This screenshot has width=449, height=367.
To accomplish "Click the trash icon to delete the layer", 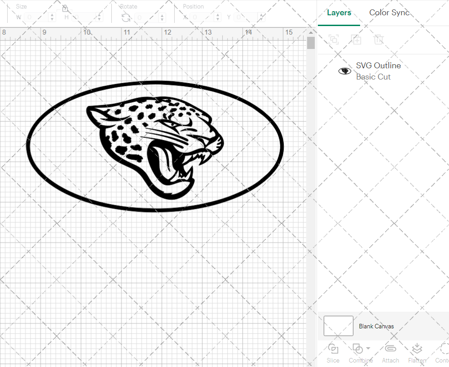I will tap(379, 40).
